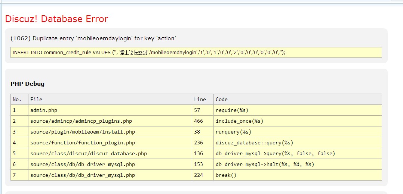Click line number 153
403x194 pixels.
tap(203, 164)
